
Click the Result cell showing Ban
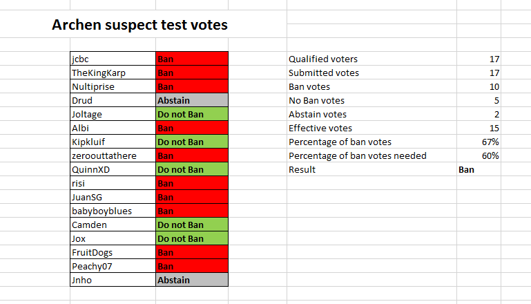click(x=479, y=169)
